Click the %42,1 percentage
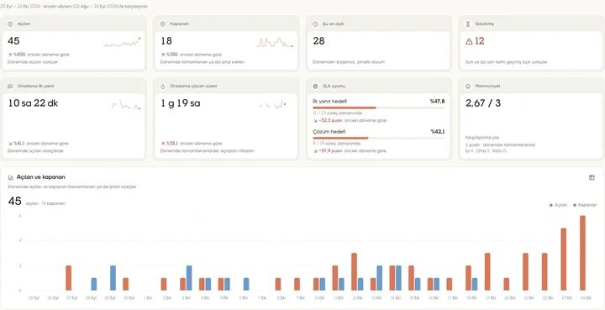Viewport: 605px width, 310px height. click(x=438, y=132)
